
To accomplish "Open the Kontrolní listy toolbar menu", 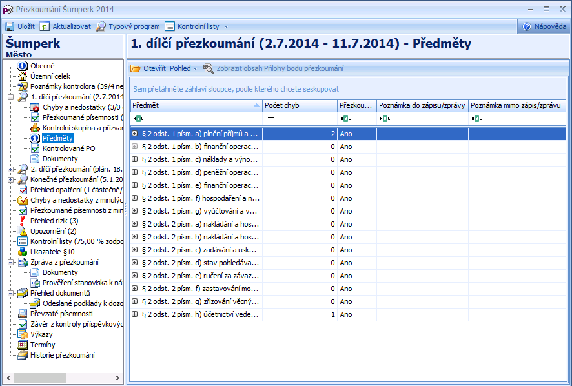I will tap(192, 26).
